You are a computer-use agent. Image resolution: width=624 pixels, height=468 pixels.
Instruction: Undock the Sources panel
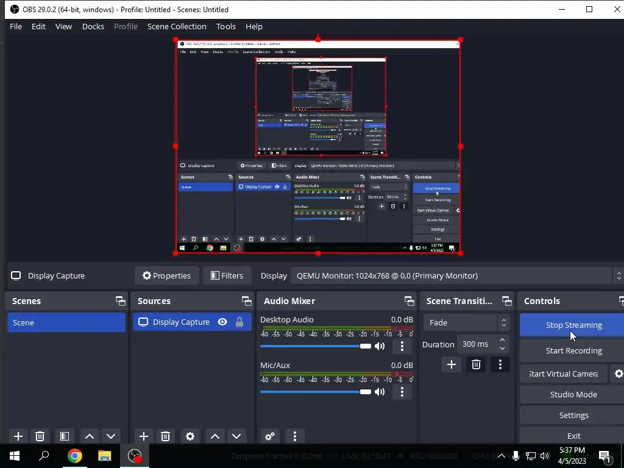pyautogui.click(x=246, y=301)
